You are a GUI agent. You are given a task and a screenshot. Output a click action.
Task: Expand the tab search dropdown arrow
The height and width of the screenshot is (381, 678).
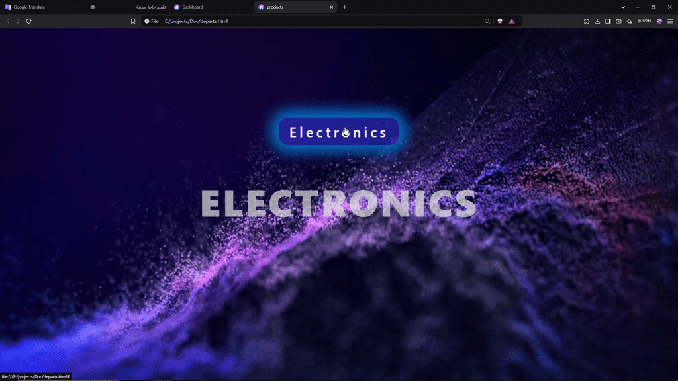(623, 7)
